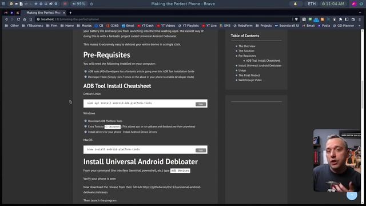Open the tab search dropdown chevron

click(x=360, y=13)
